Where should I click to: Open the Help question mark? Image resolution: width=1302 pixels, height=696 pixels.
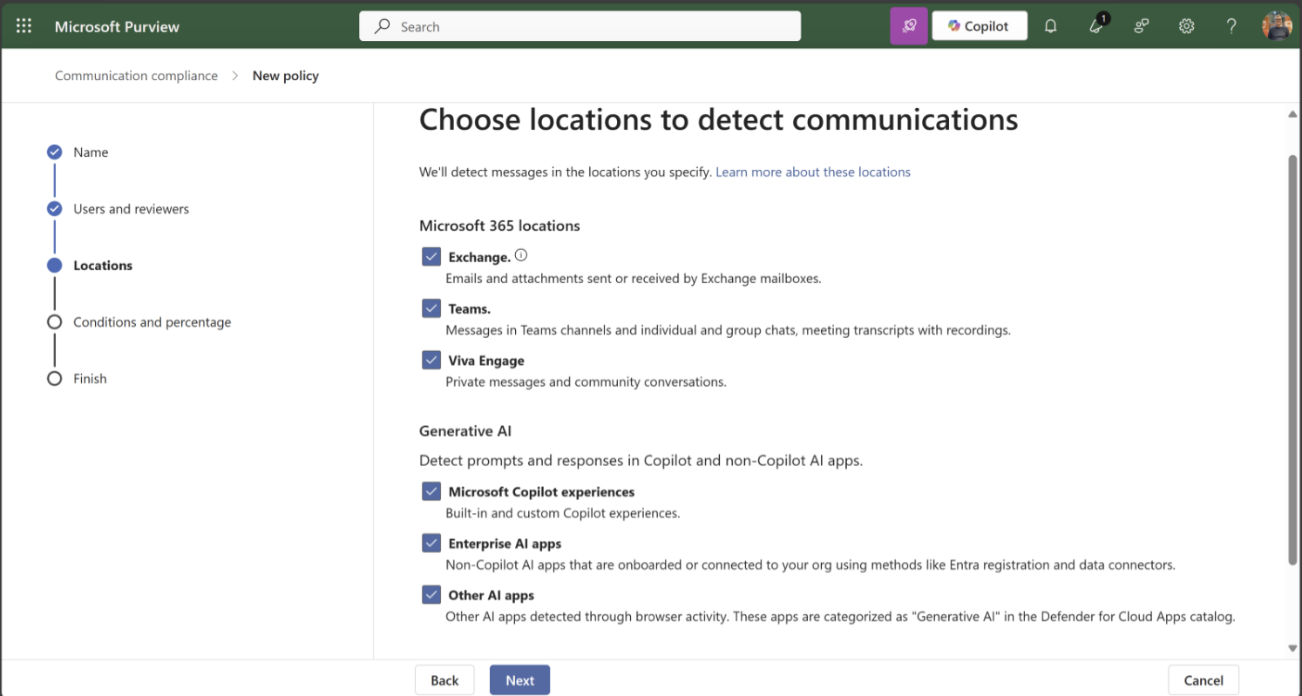1231,26
